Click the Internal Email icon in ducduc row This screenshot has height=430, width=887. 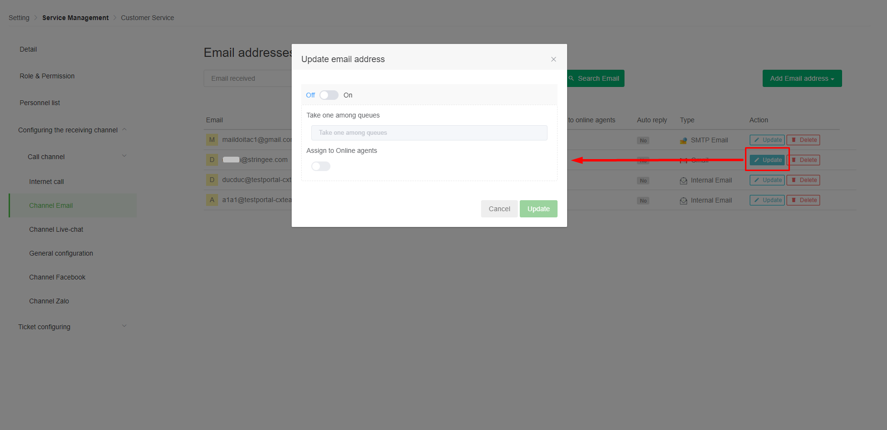(683, 181)
